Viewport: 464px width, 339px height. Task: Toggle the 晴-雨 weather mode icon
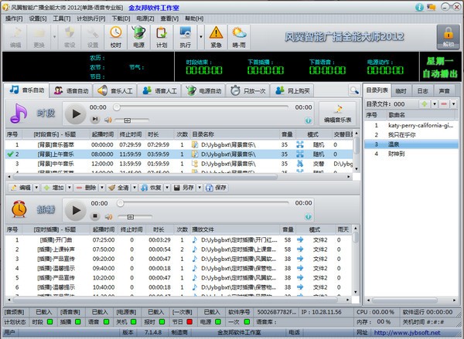tap(239, 37)
